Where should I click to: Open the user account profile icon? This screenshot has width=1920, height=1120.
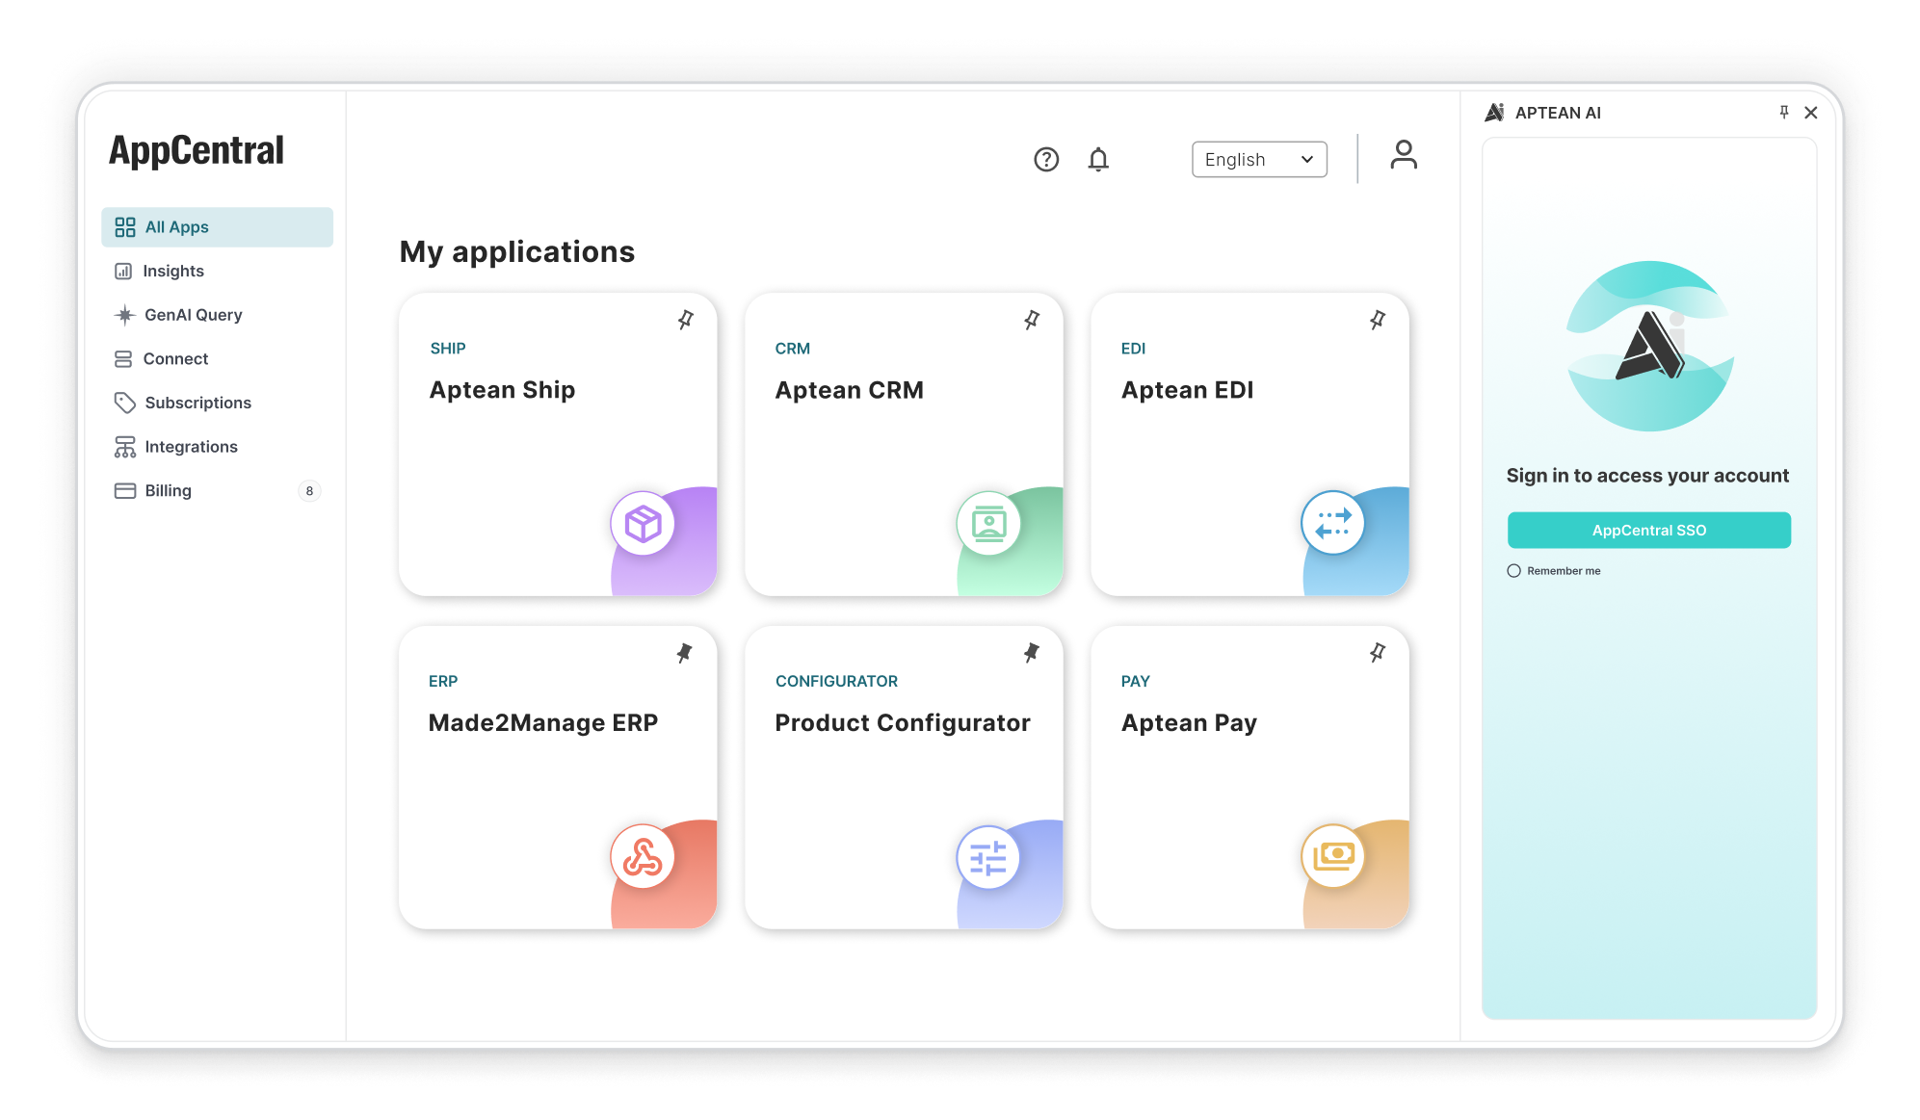1404,154
